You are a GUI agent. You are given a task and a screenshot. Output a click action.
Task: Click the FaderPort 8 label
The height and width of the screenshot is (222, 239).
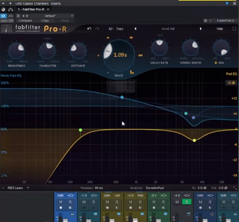pyautogui.click(x=225, y=21)
